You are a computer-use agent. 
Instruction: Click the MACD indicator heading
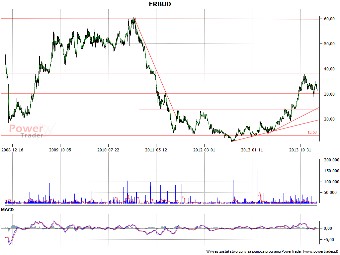(x=7, y=210)
